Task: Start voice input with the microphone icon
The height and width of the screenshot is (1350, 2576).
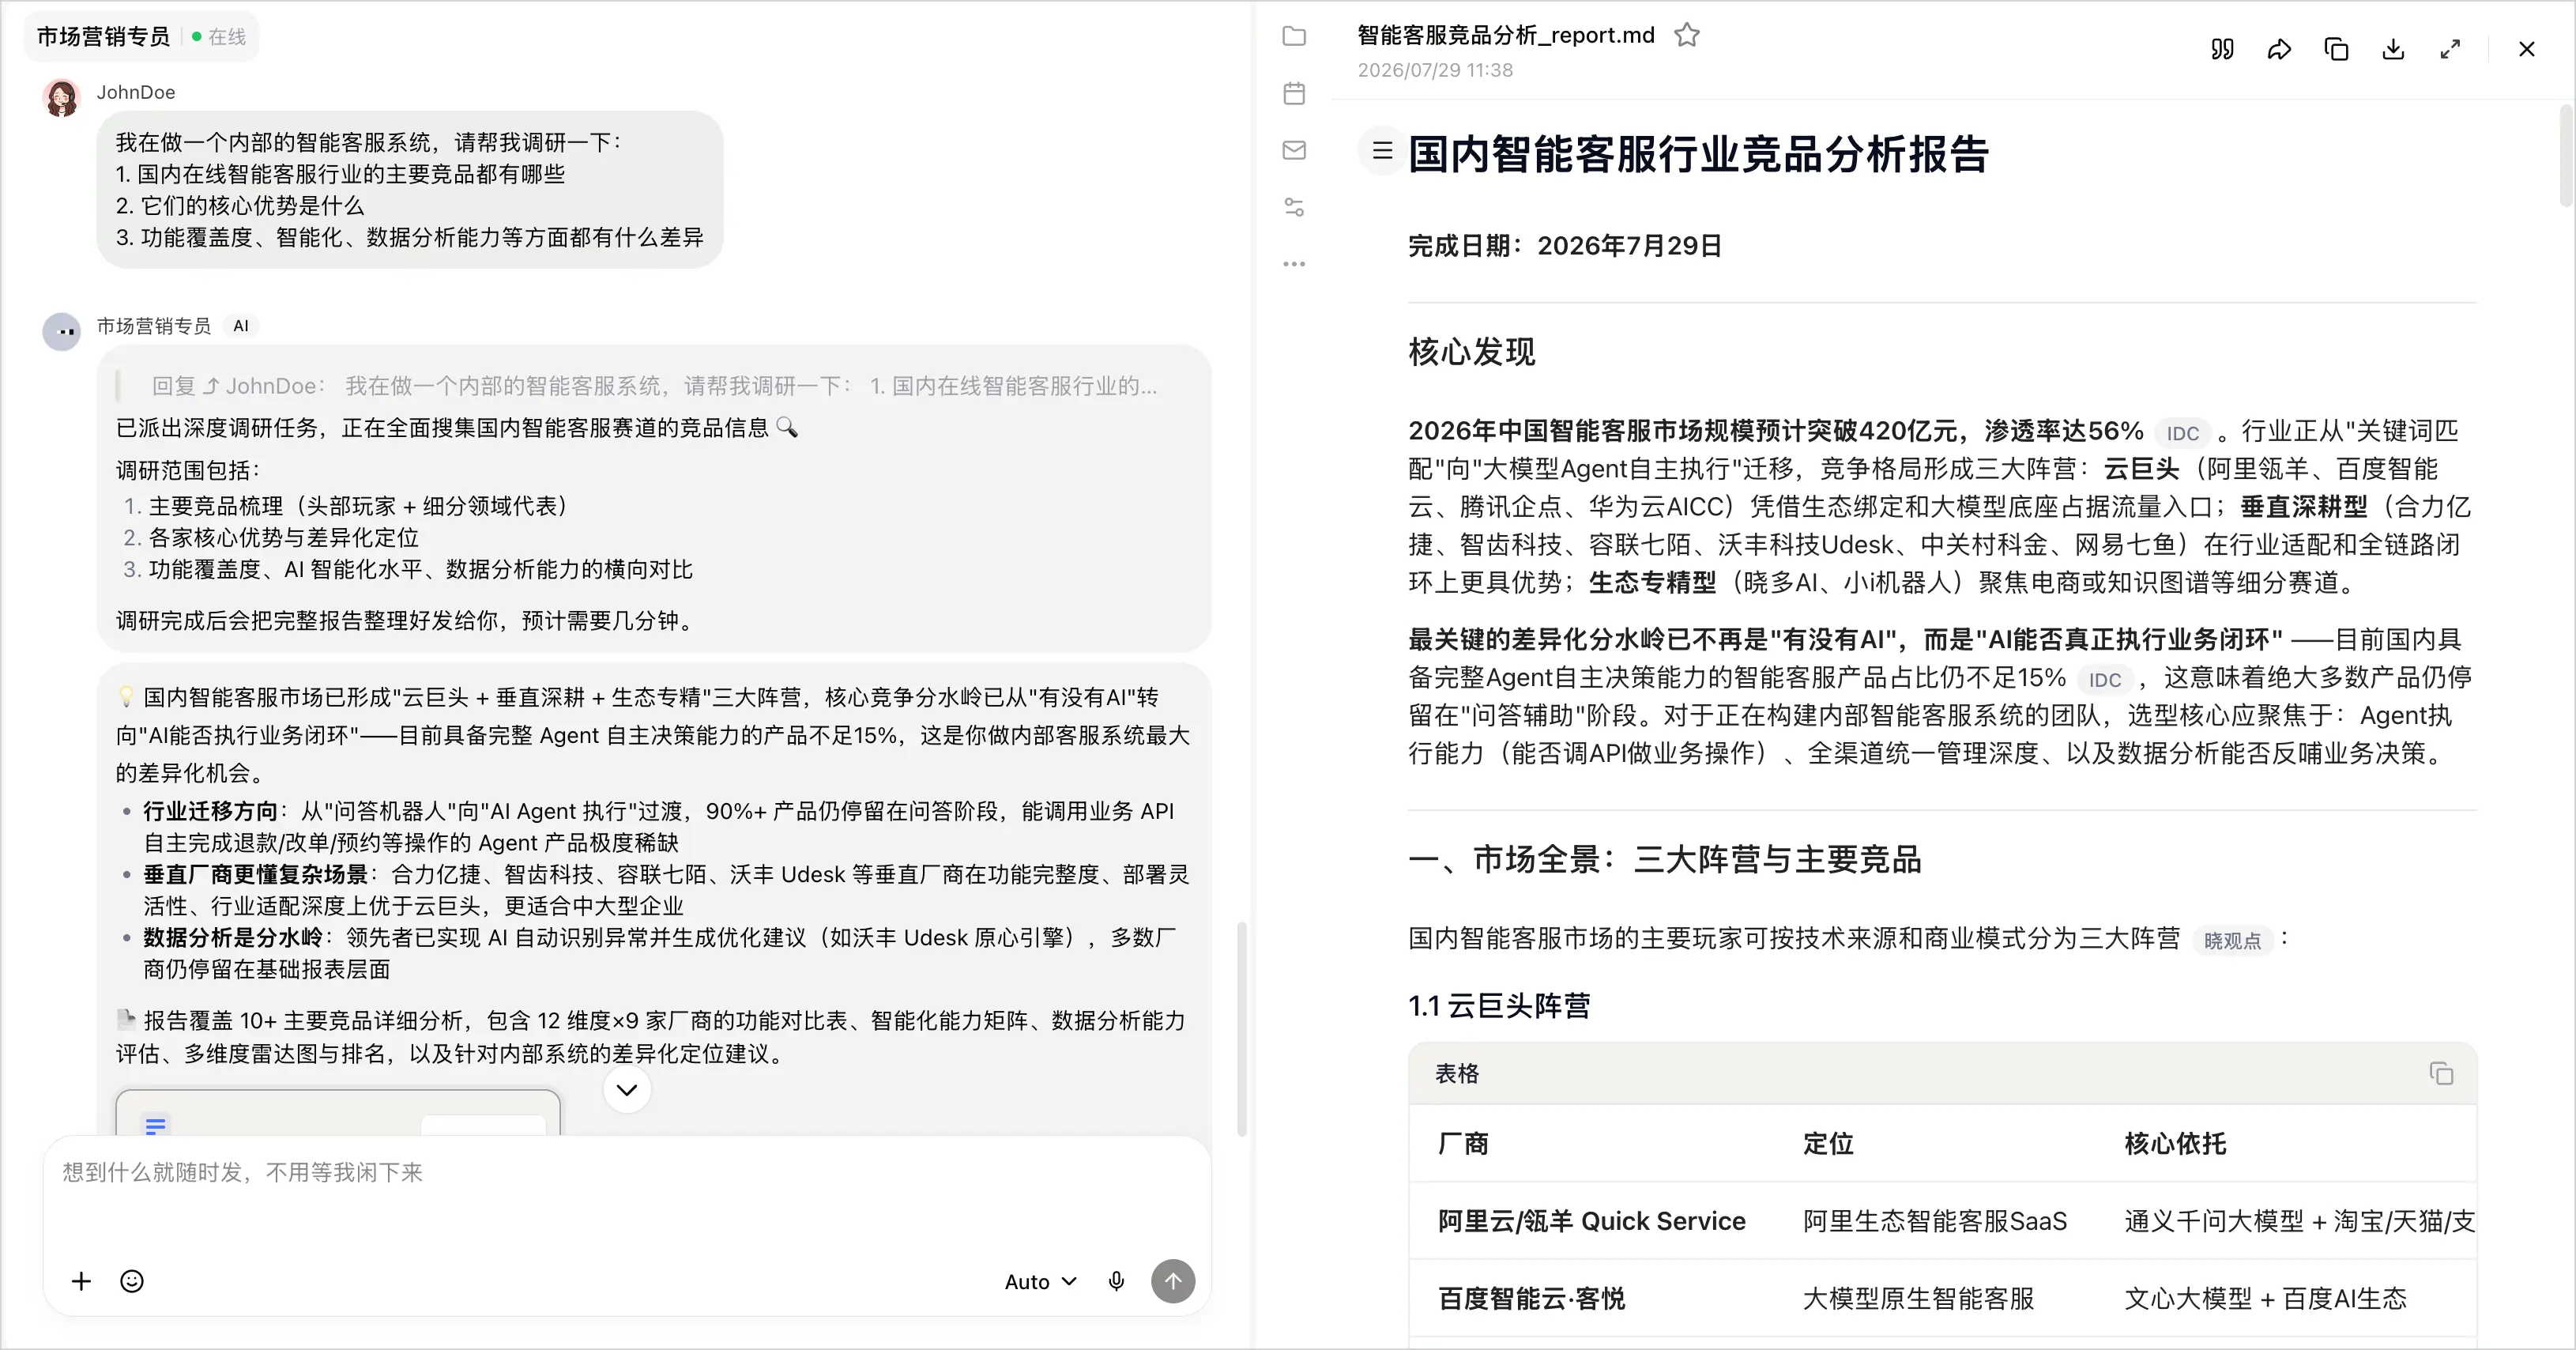Action: [x=1116, y=1281]
